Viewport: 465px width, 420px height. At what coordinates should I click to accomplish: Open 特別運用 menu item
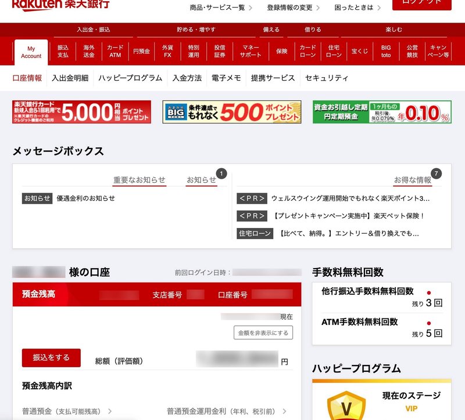(x=194, y=51)
